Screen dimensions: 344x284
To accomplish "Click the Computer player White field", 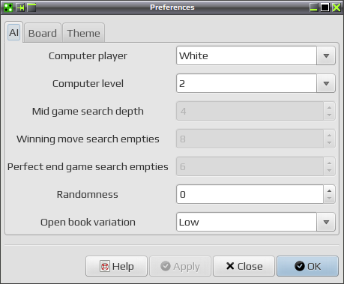I will point(247,55).
